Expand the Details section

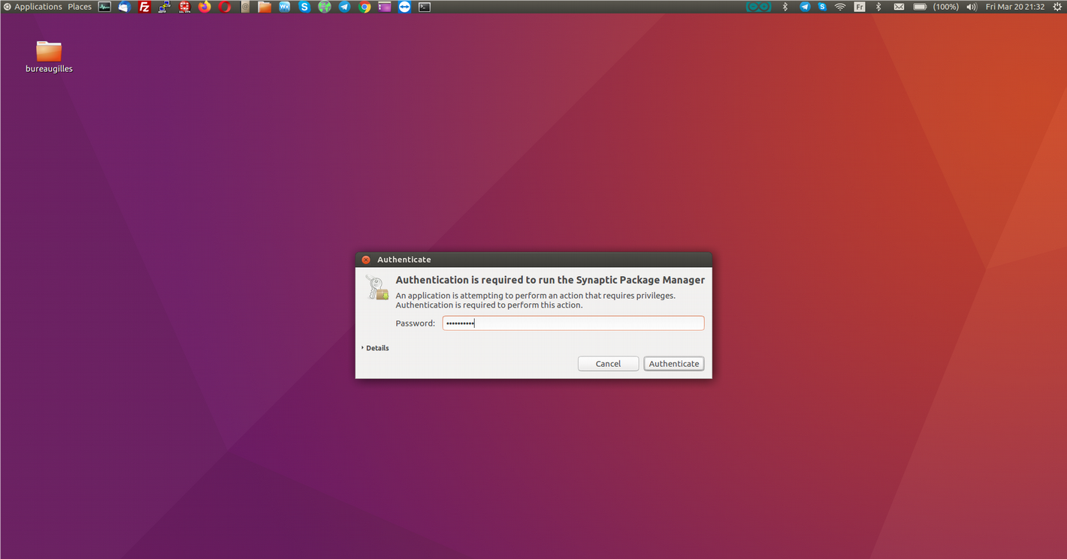[375, 348]
